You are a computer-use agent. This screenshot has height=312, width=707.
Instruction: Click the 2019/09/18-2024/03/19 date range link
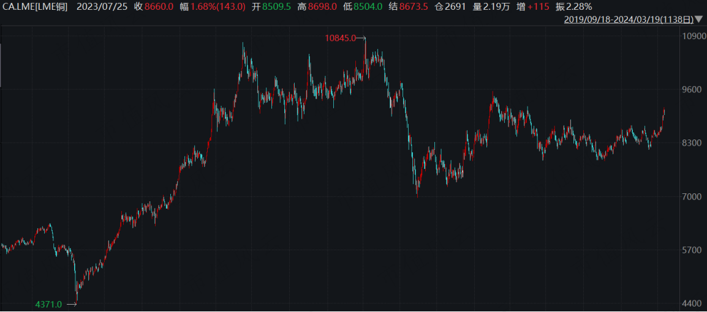point(629,20)
